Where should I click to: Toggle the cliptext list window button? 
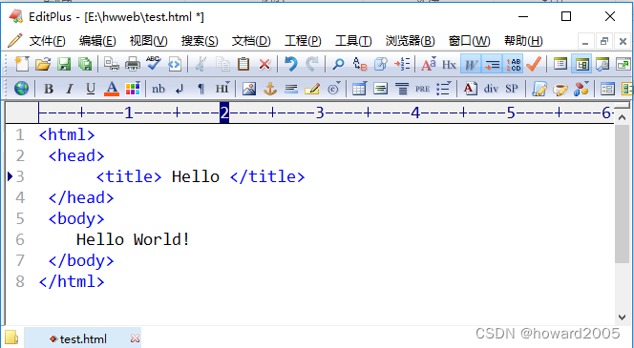(560, 64)
